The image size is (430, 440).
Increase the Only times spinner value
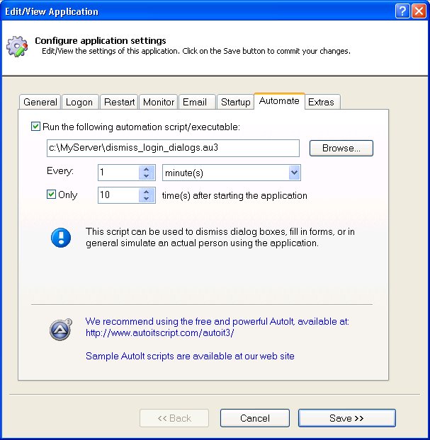147,192
